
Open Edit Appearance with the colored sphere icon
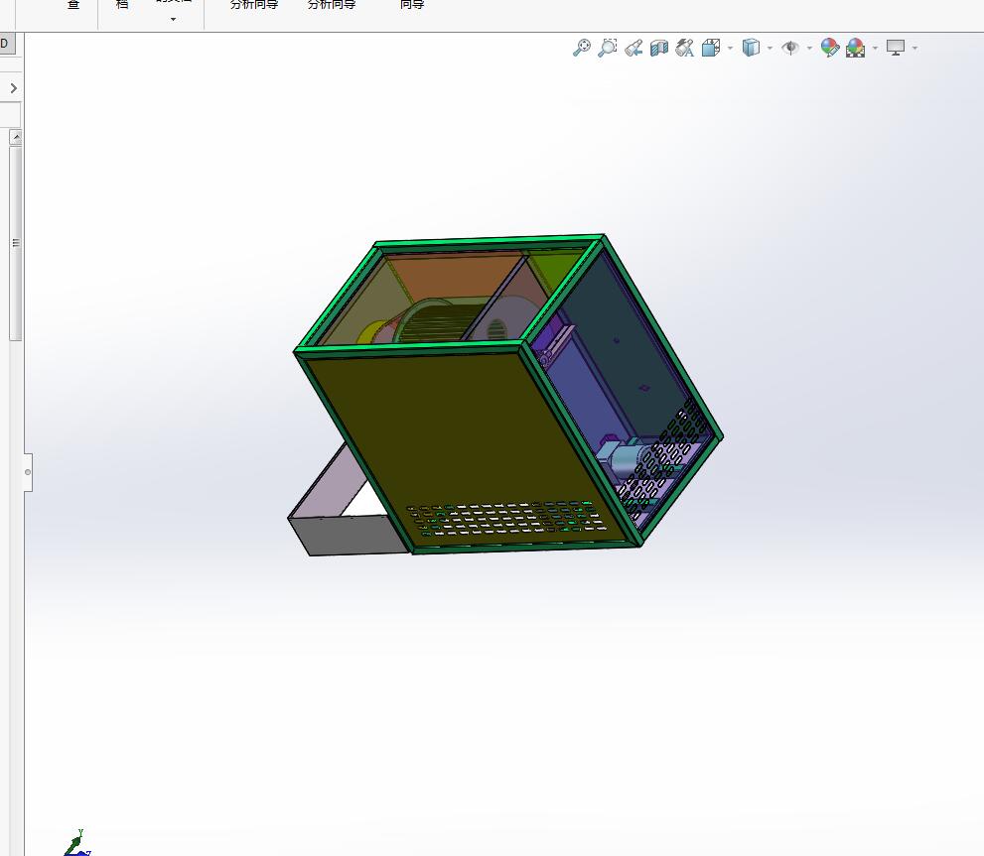[x=829, y=47]
